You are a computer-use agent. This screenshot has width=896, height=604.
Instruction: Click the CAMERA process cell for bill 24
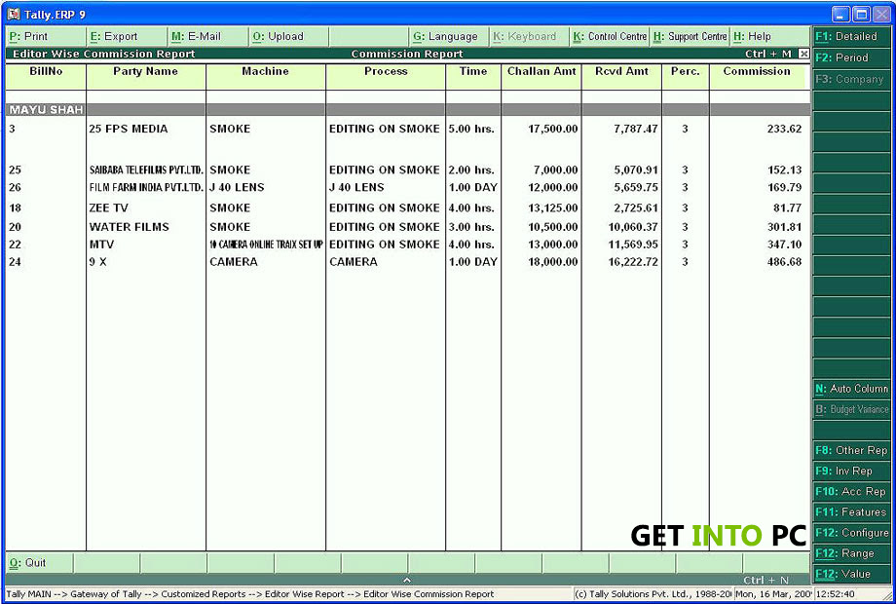click(354, 262)
